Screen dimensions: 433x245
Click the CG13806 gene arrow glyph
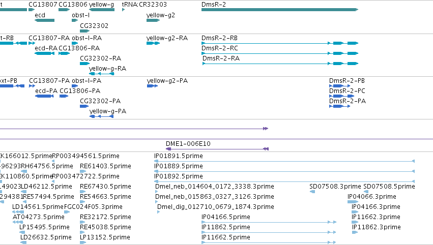point(64,10)
